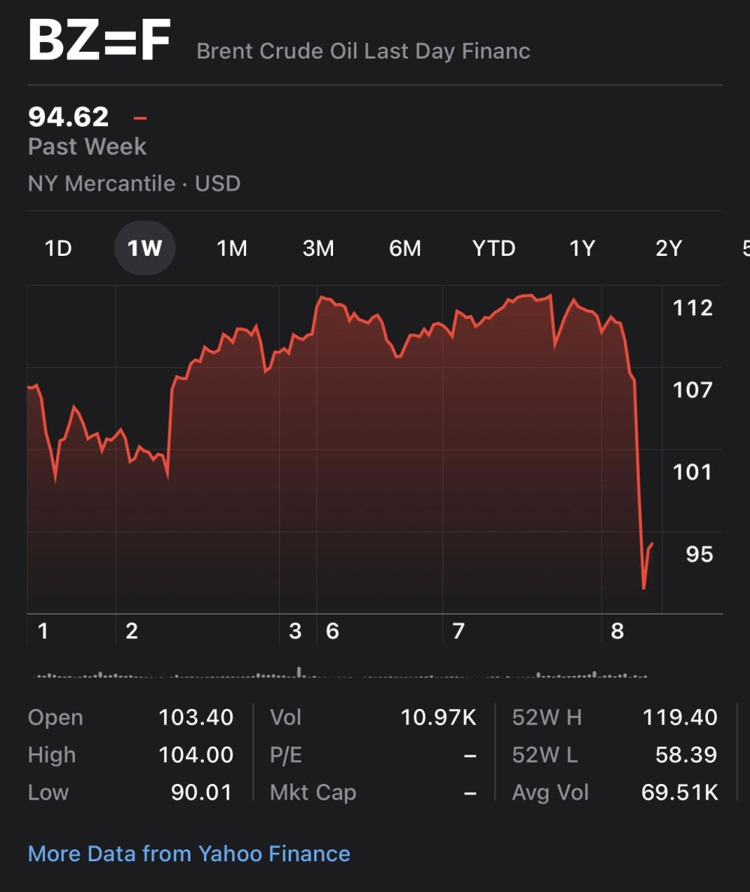The height and width of the screenshot is (892, 750).
Task: Tap the chart's lowest point near 95
Action: click(643, 587)
